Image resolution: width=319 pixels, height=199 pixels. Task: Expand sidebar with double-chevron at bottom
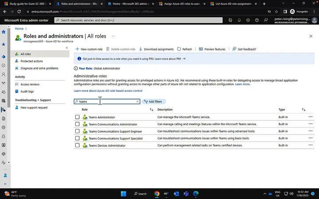[5, 184]
